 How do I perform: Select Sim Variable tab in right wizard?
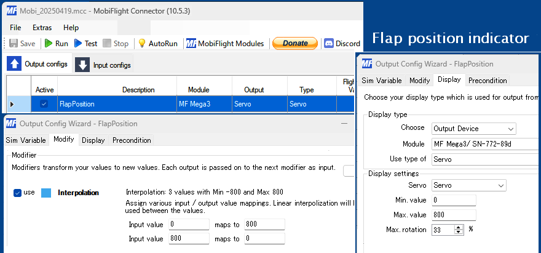coord(382,81)
